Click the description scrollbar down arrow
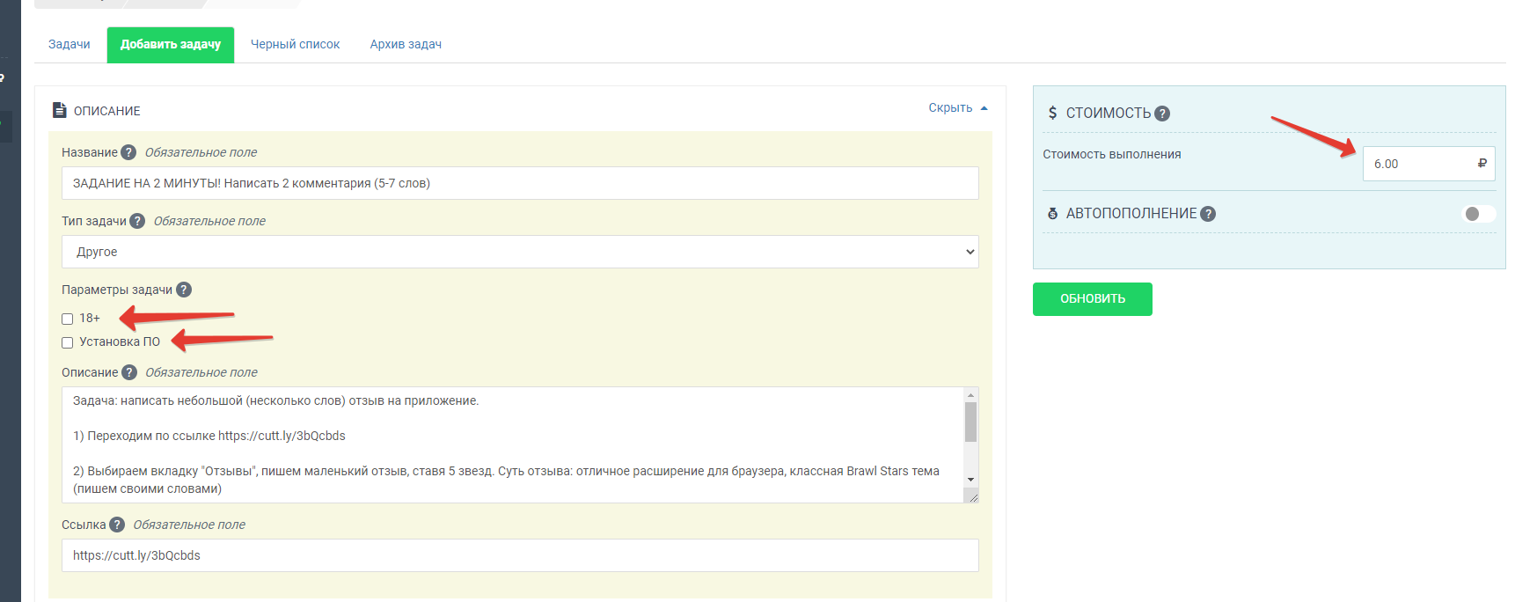The height and width of the screenshot is (602, 1515). [x=970, y=480]
